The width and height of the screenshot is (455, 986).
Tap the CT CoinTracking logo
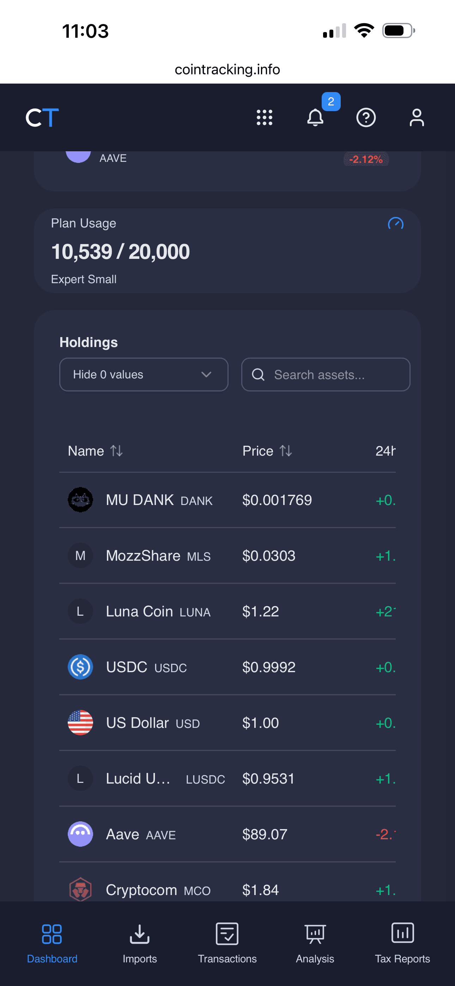(x=42, y=117)
